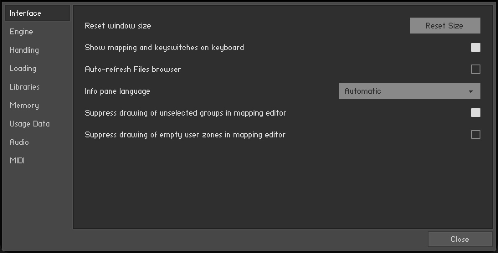The image size is (498, 253).
Task: Check suppress drawing of empty user zones
Action: [475, 134]
